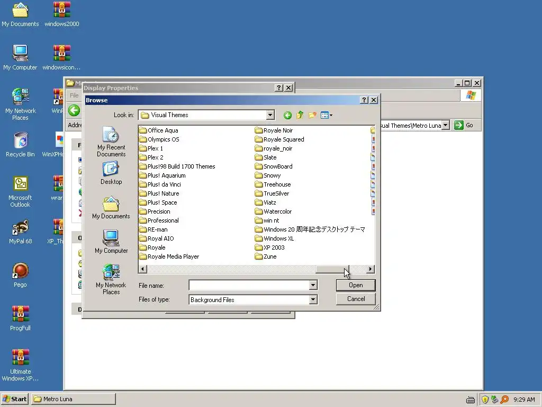The image size is (542, 407).
Task: Select the Office Aqua folder
Action: click(159, 130)
